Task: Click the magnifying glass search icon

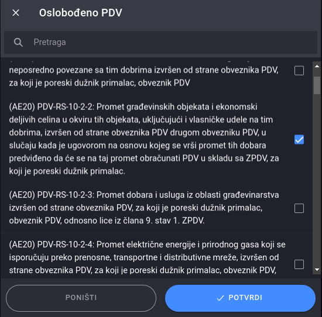Action: click(18, 42)
